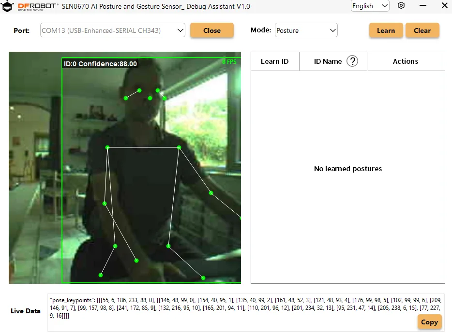The height and width of the screenshot is (336, 452).
Task: Click the Close port button
Action: [212, 30]
